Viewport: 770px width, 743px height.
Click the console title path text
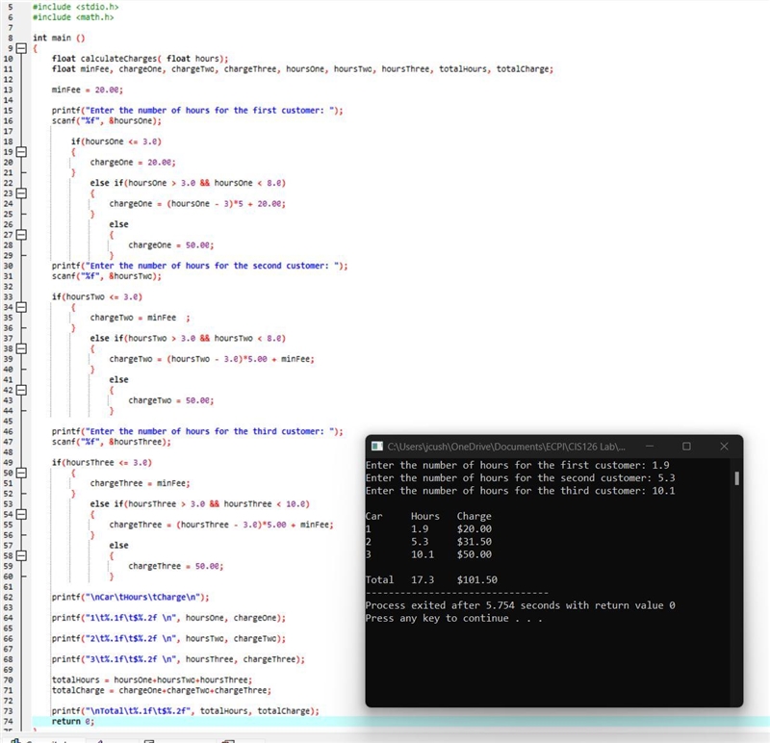coord(506,447)
